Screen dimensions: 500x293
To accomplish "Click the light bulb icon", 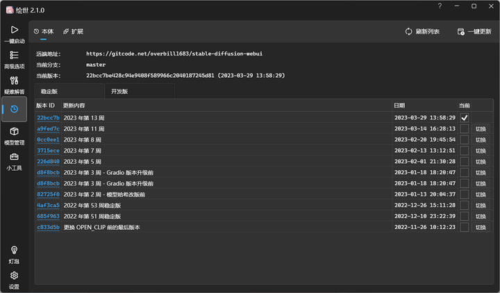I will [15, 250].
